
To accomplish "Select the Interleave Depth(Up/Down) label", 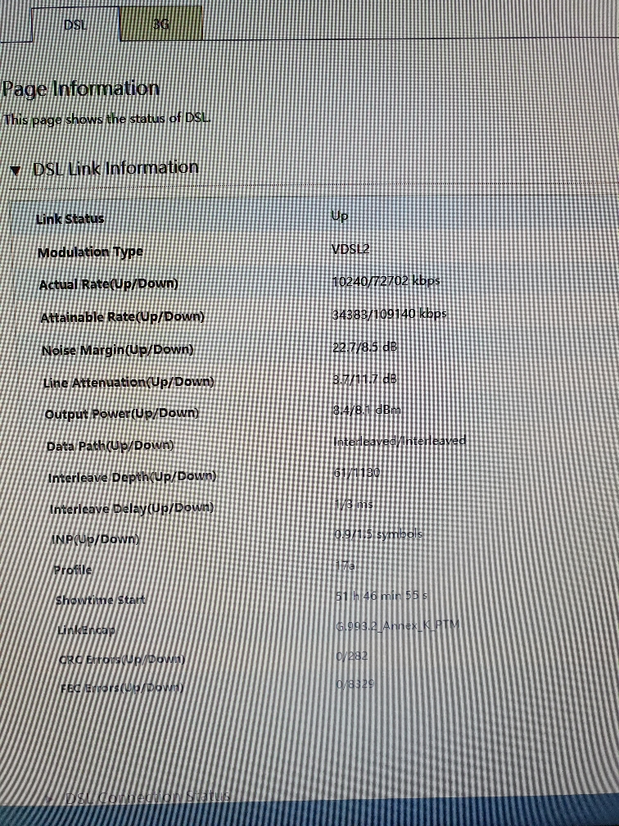I will tap(133, 477).
